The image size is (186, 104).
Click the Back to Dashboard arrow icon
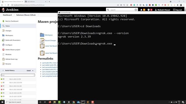point(3,21)
